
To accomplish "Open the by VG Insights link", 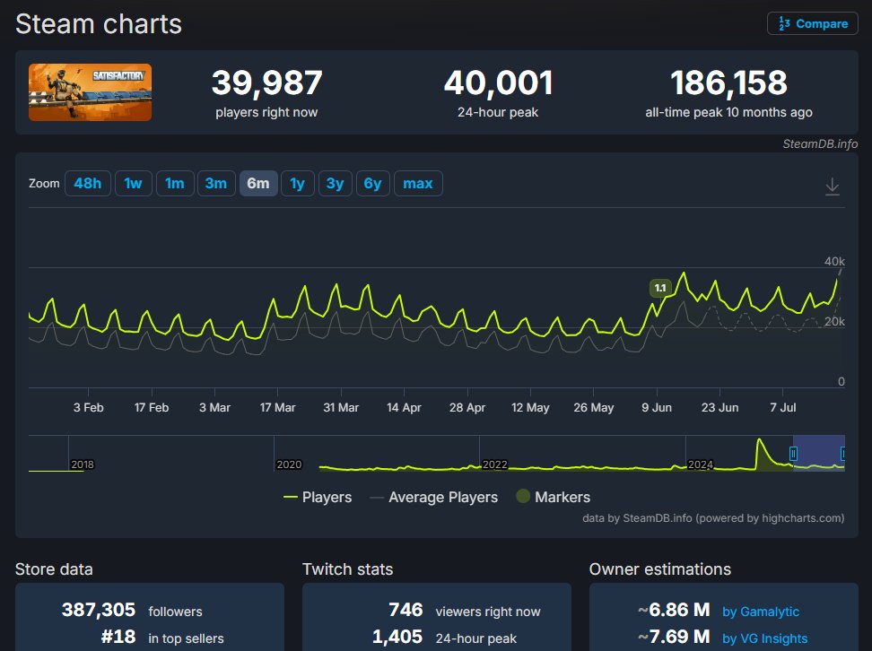I will coord(764,638).
